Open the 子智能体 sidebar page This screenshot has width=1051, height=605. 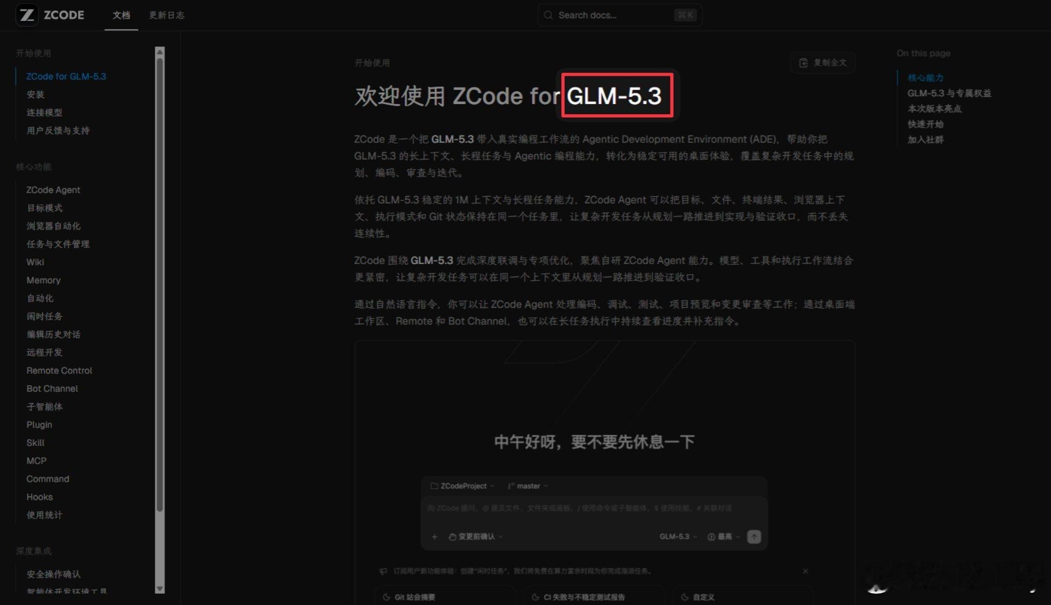[x=44, y=407]
